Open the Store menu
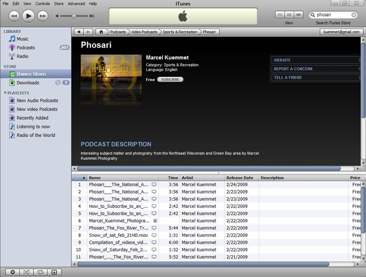The width and height of the screenshot is (366, 277). tap(59, 3)
